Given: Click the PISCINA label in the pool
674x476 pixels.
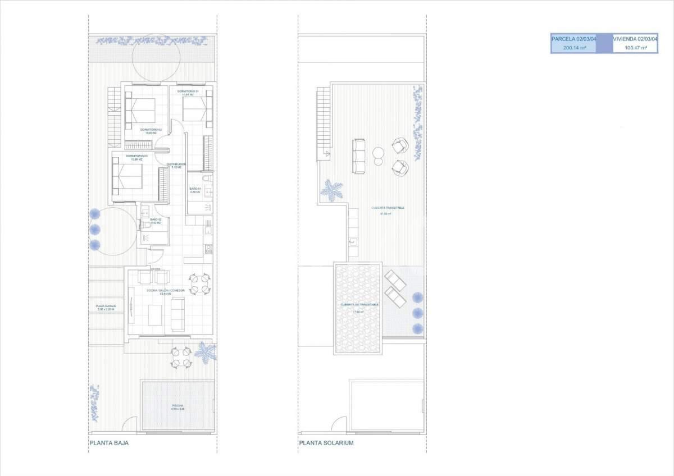Looking at the screenshot, I should coord(177,406).
